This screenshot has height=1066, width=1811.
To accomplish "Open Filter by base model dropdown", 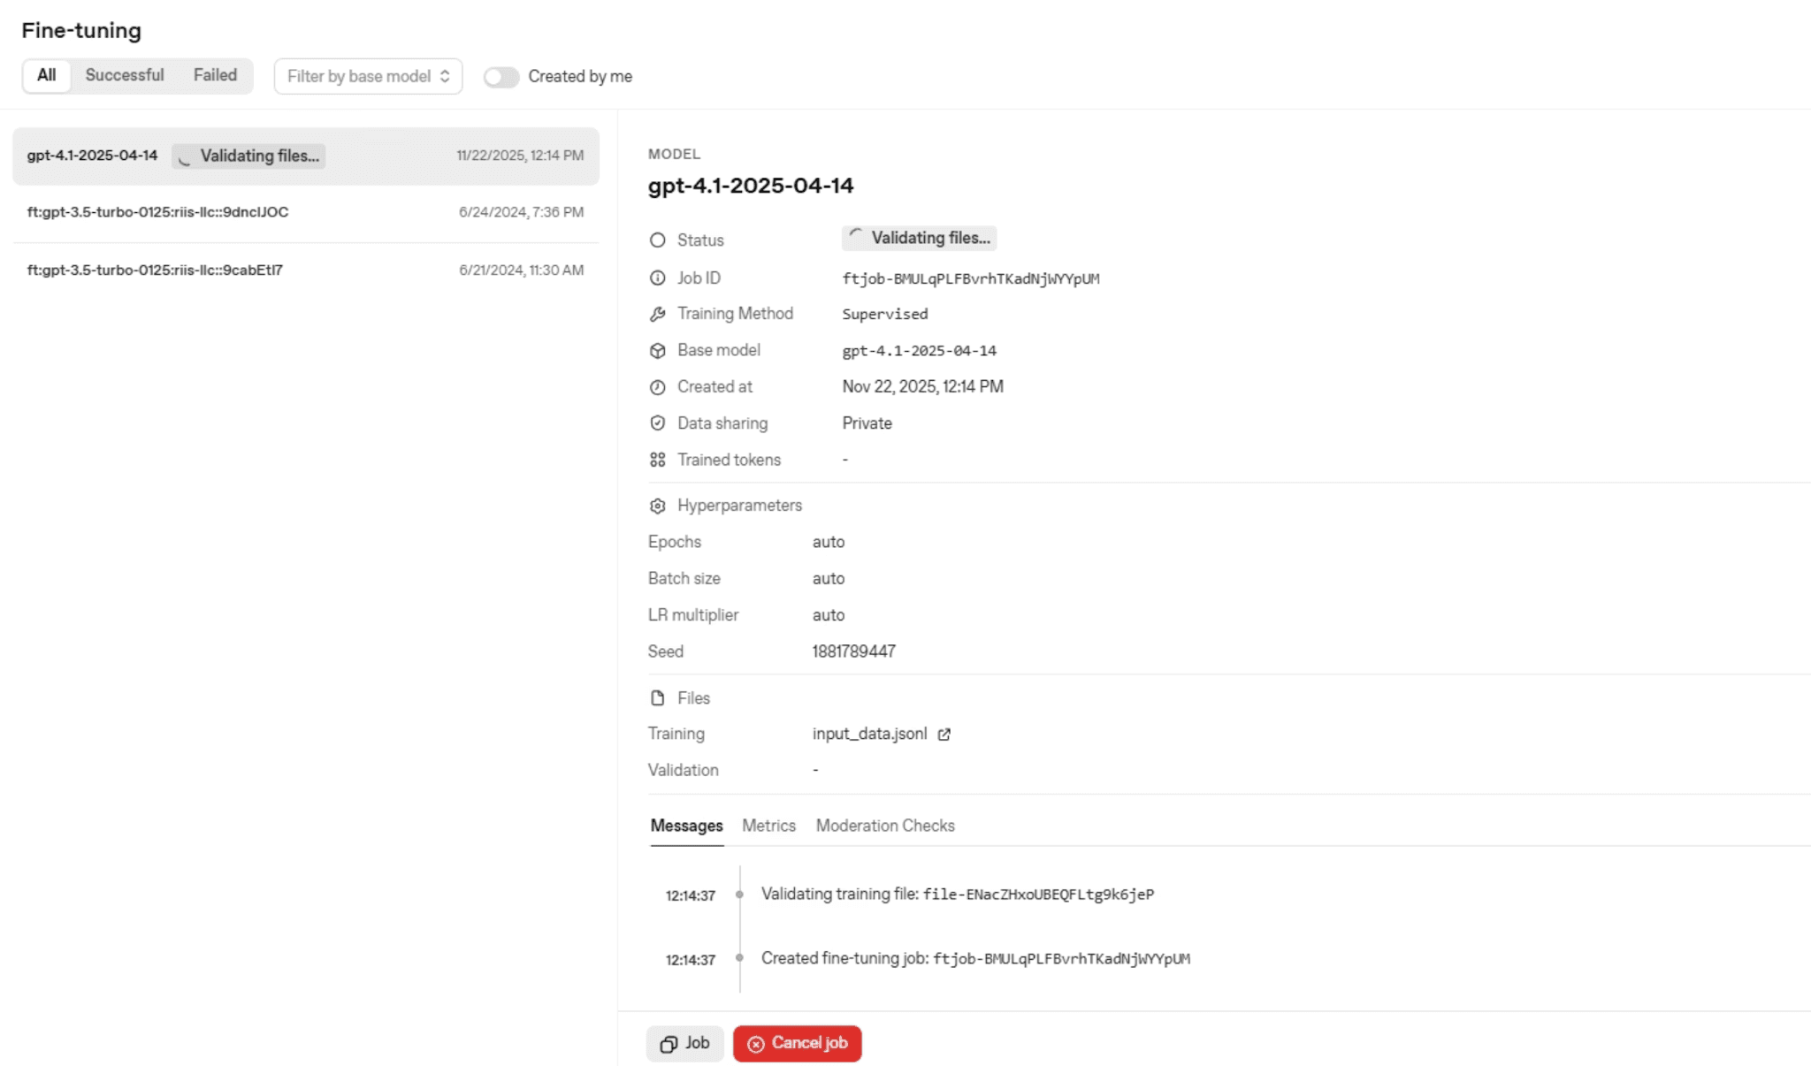I will (368, 77).
